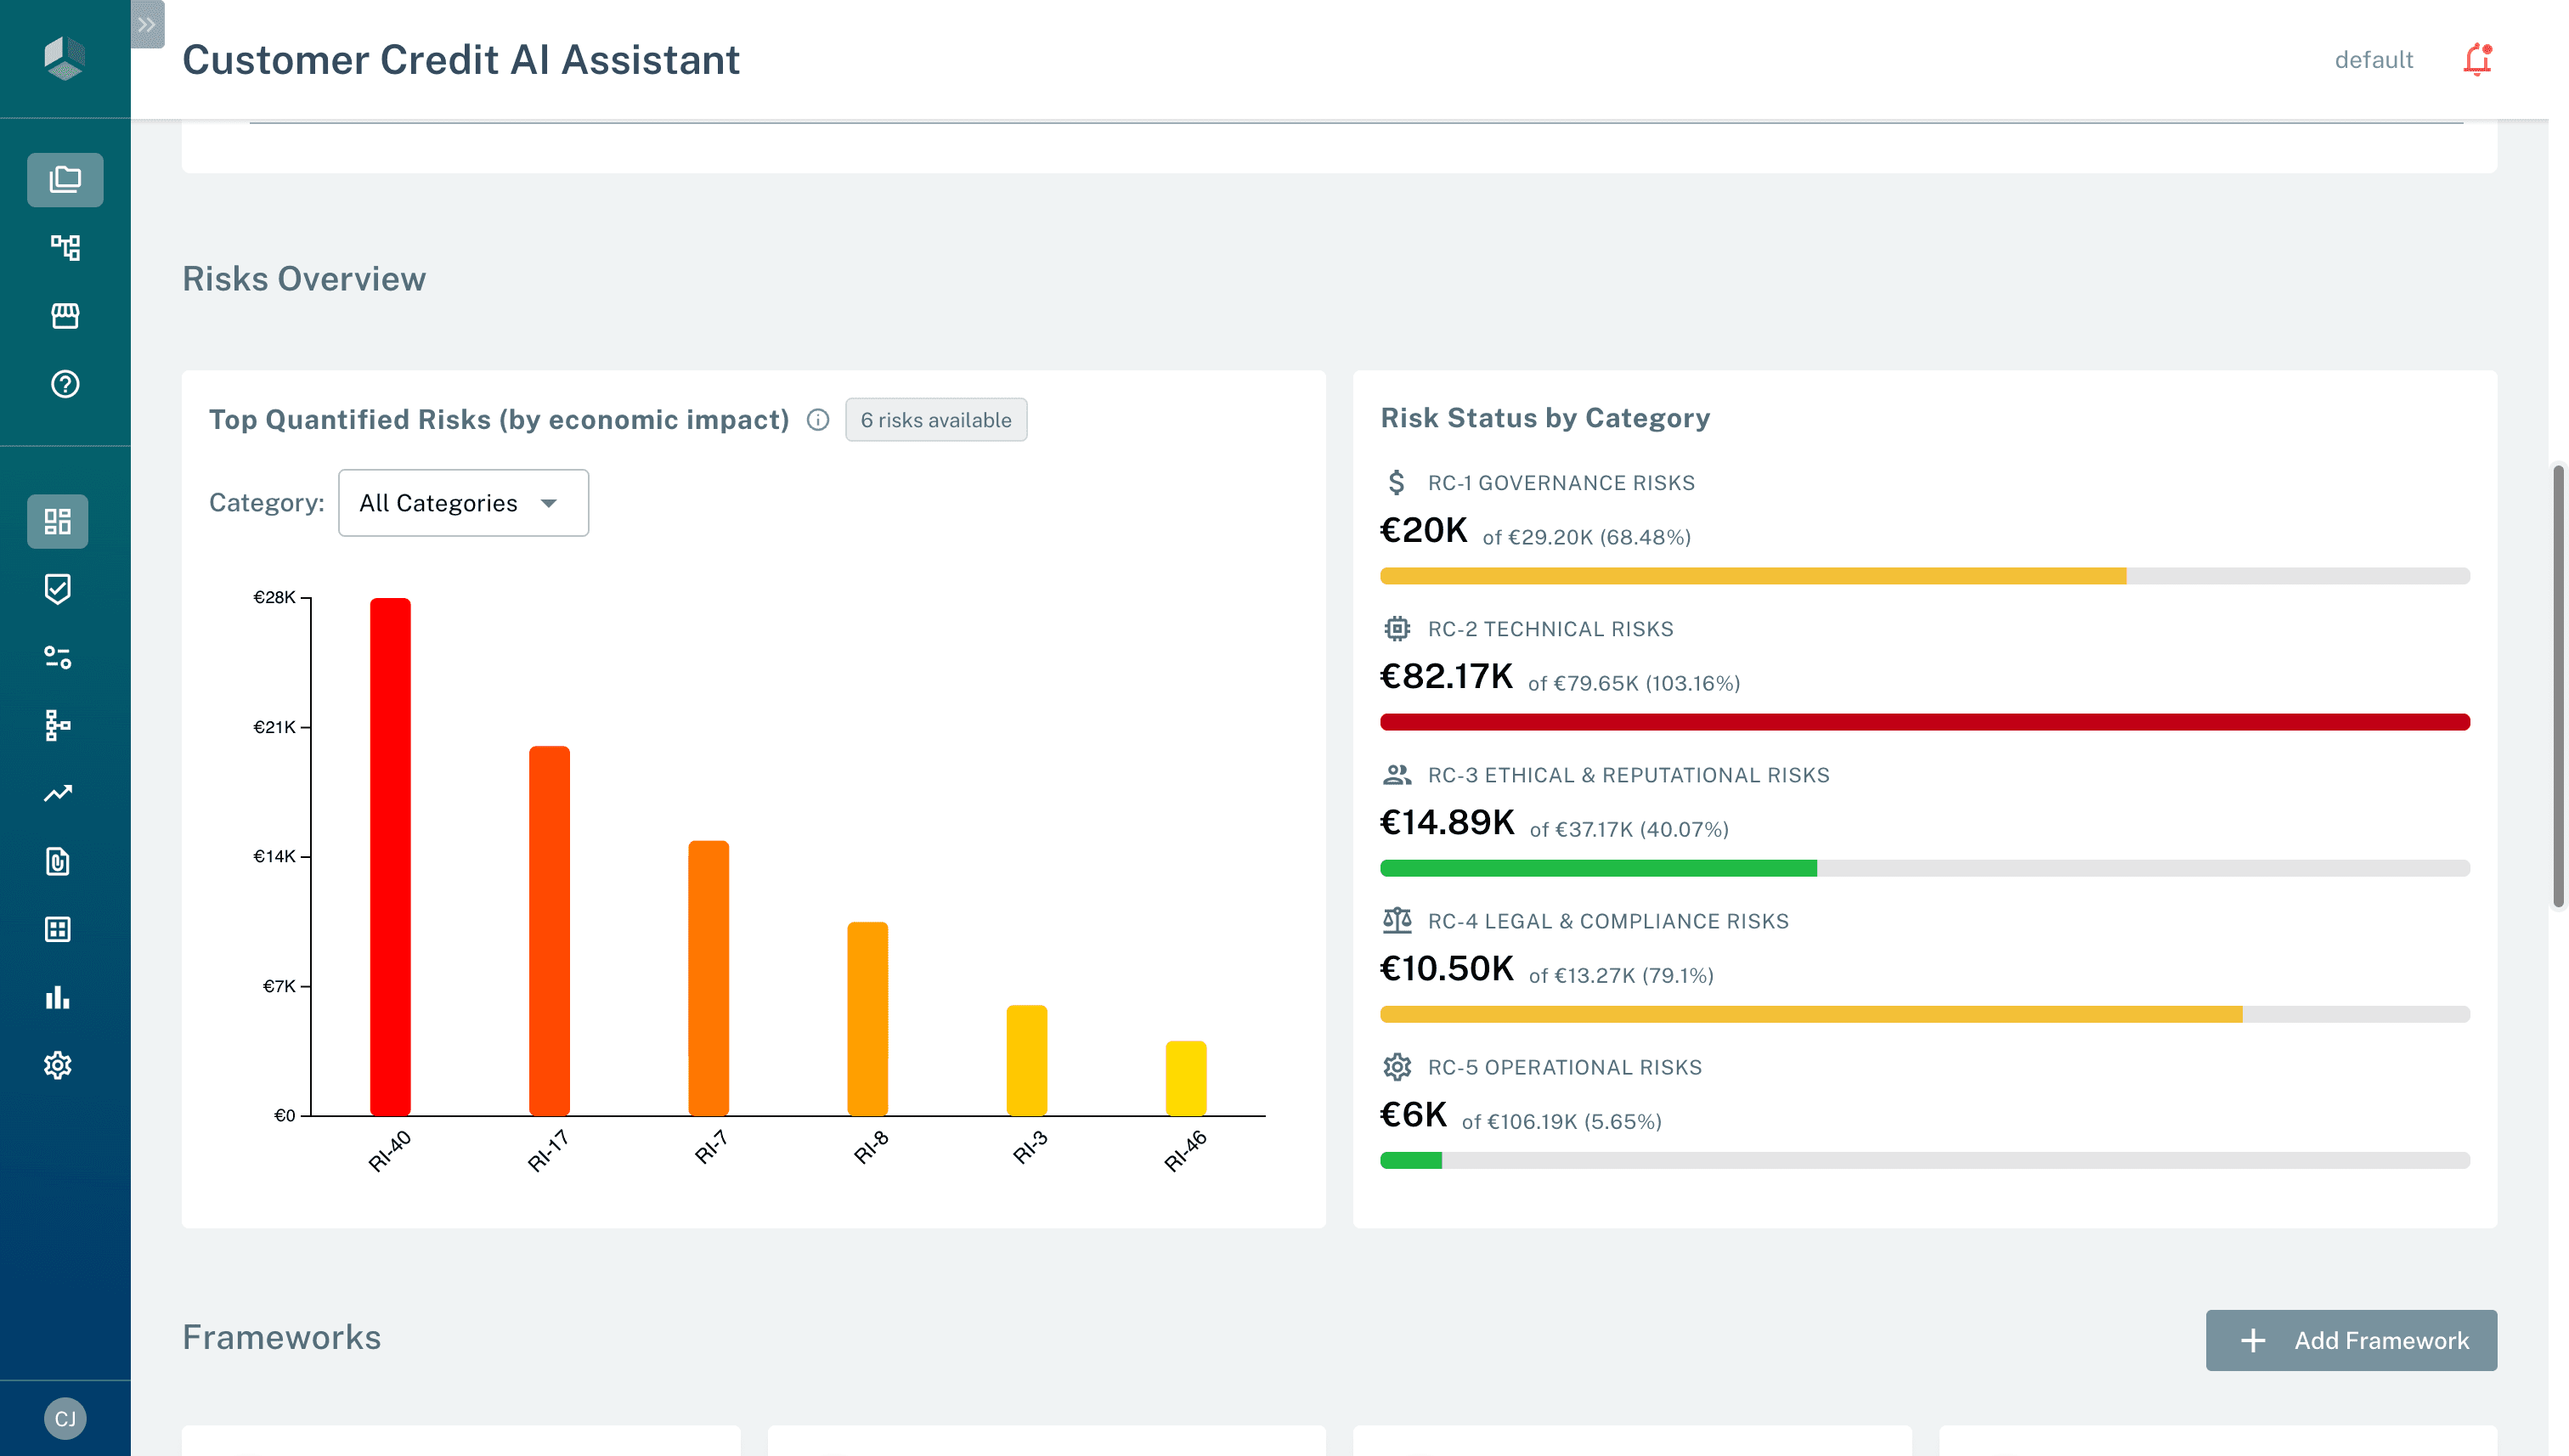Open the marketplace storefront icon
This screenshot has height=1456, width=2569.
(x=64, y=316)
